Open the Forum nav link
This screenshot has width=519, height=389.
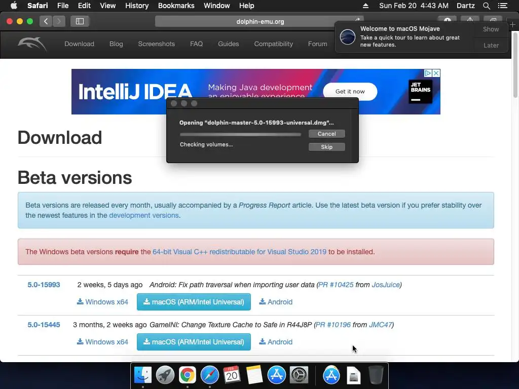tap(317, 44)
